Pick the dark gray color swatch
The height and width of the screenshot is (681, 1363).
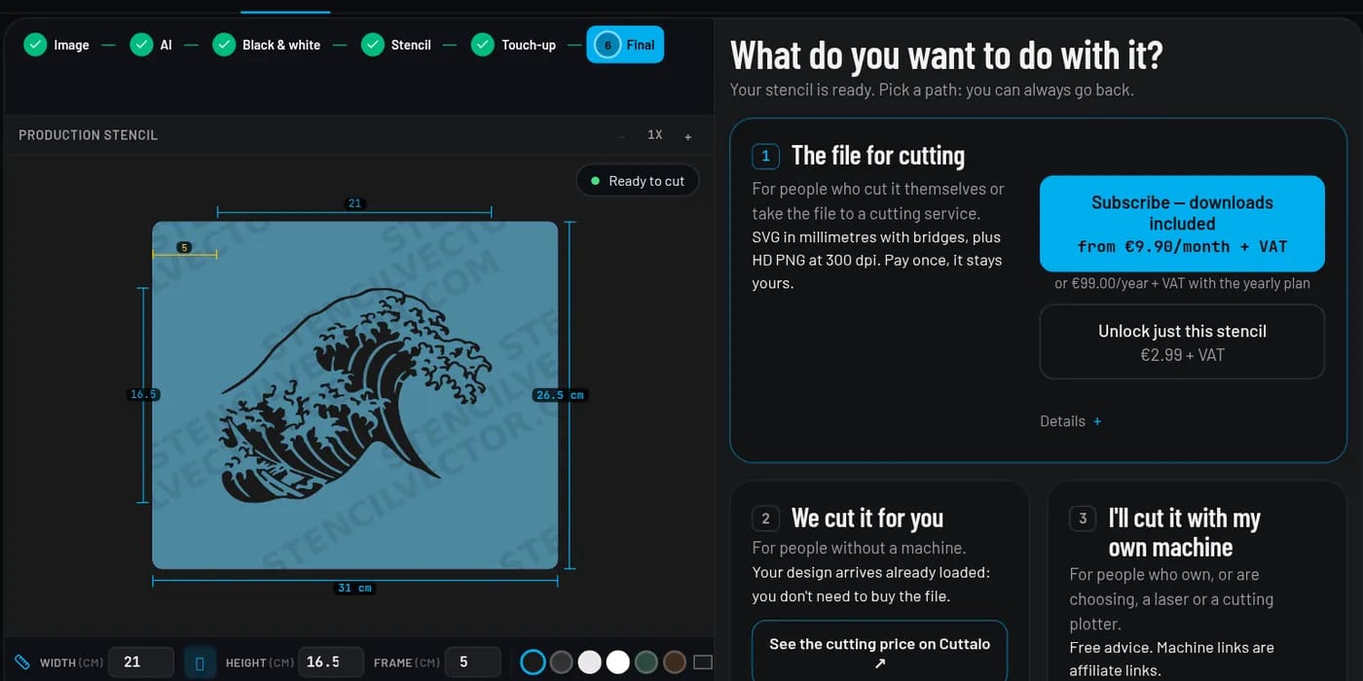coord(561,663)
